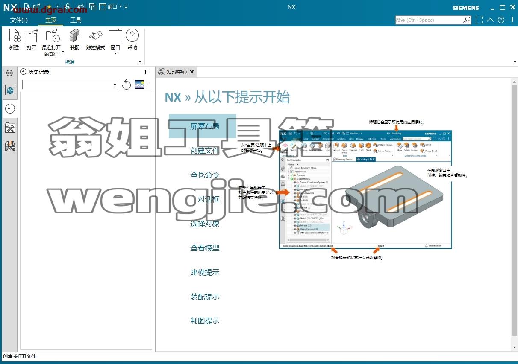Close the 发现中心 tab
This screenshot has width=518, height=364.
point(192,72)
